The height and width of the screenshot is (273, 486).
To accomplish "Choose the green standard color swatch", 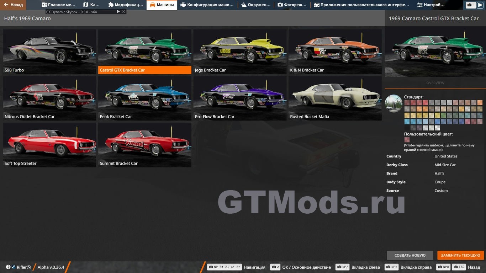I will point(443,115).
